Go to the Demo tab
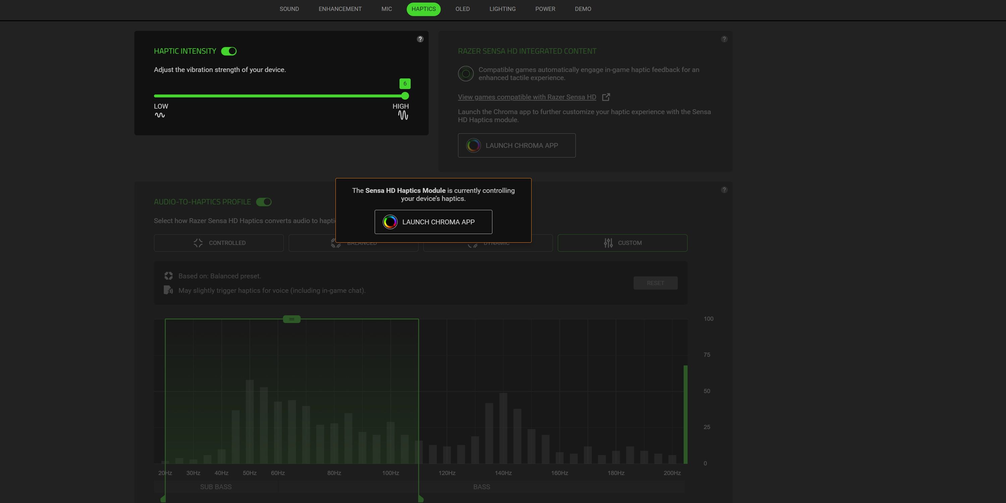Screen dimensions: 1006x503 tap(583, 9)
